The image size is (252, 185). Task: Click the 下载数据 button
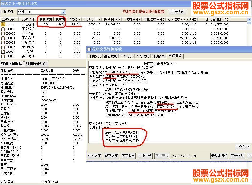[128, 156]
